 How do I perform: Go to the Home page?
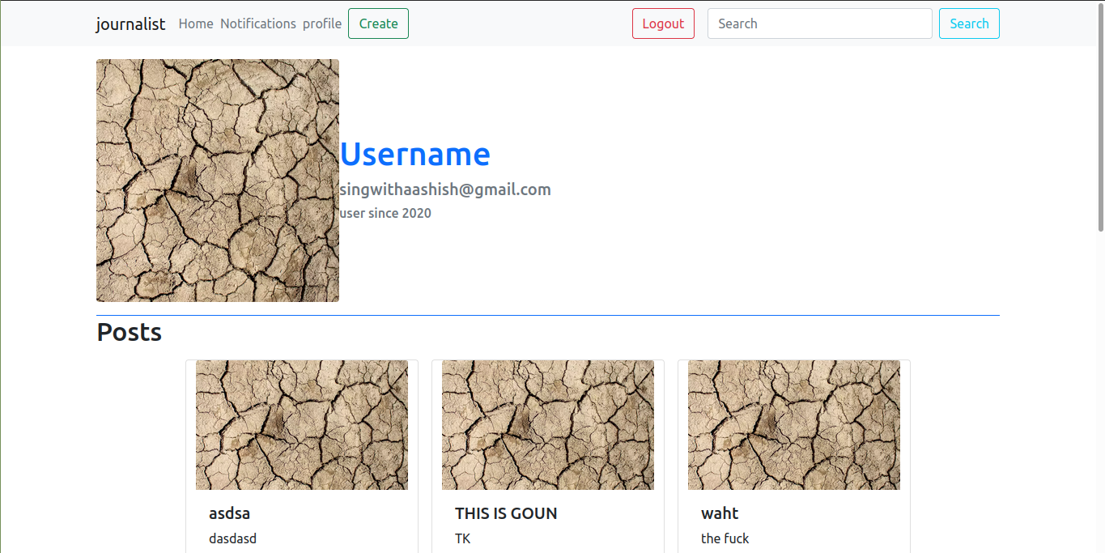coord(196,24)
